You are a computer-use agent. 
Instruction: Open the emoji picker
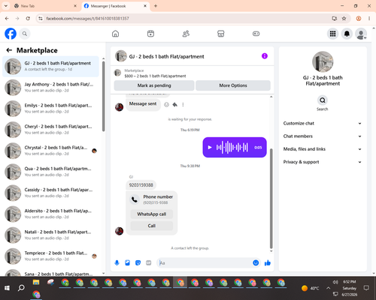point(256,262)
